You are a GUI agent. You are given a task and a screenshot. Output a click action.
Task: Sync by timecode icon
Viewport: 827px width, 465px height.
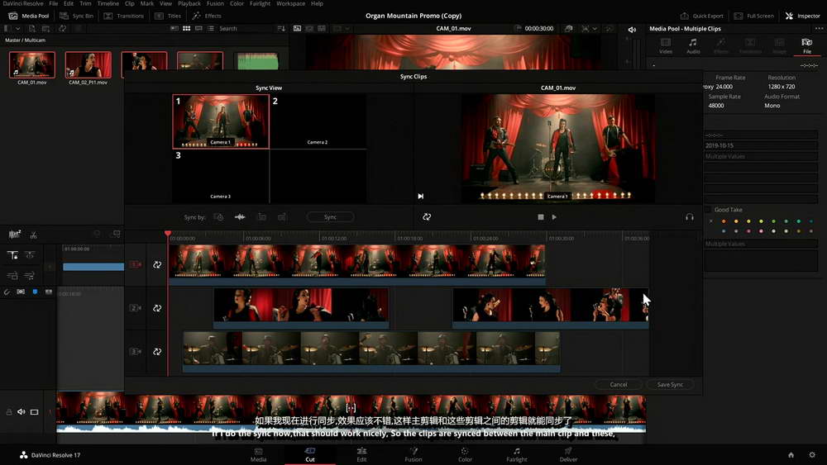[x=218, y=217]
